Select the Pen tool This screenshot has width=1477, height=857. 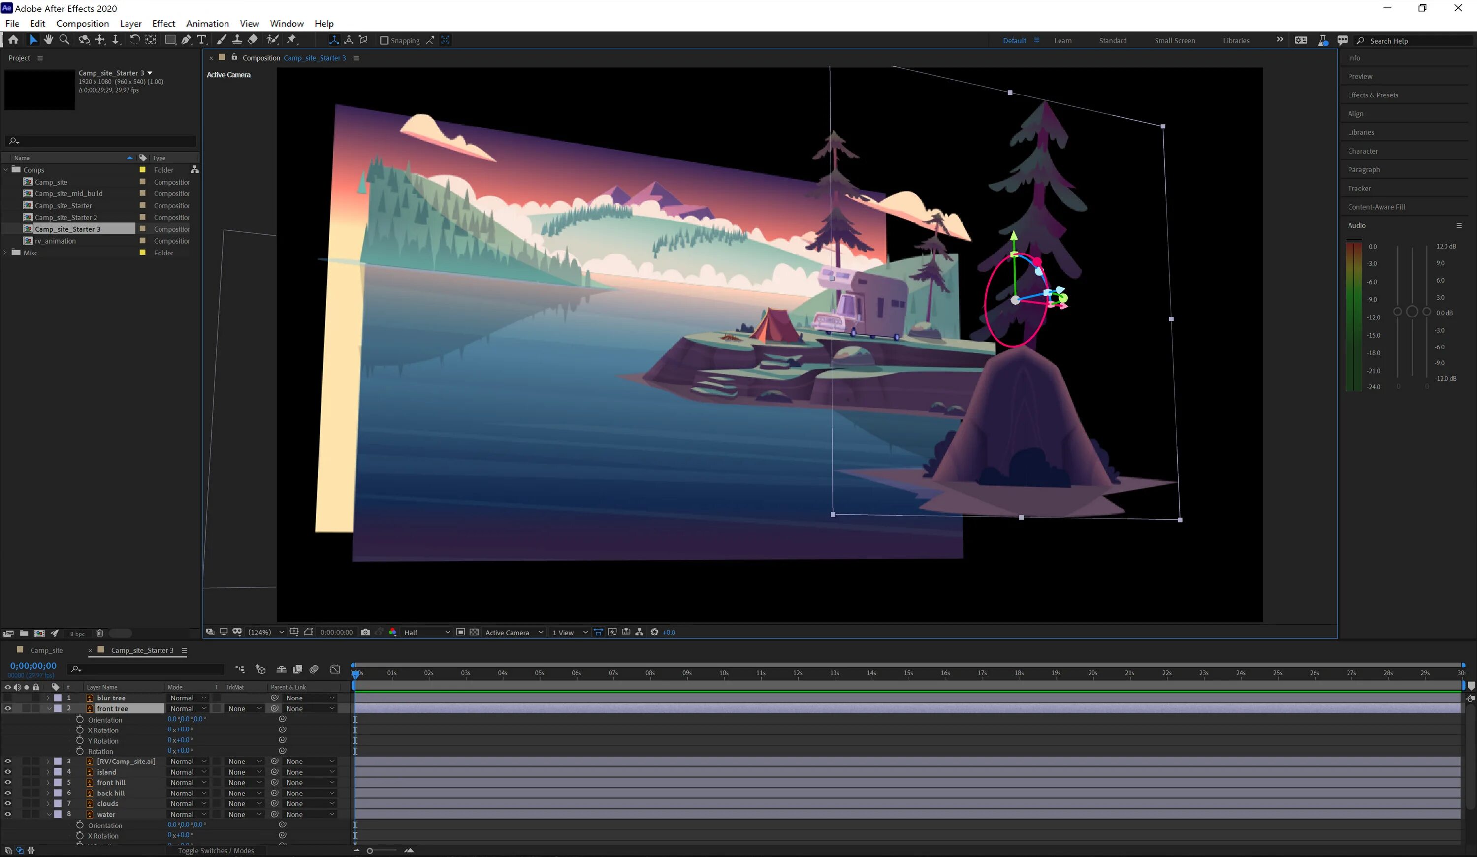coord(186,40)
